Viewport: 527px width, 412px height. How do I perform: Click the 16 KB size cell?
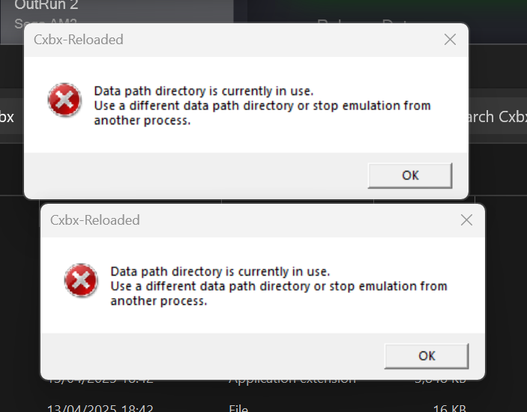pyautogui.click(x=449, y=408)
